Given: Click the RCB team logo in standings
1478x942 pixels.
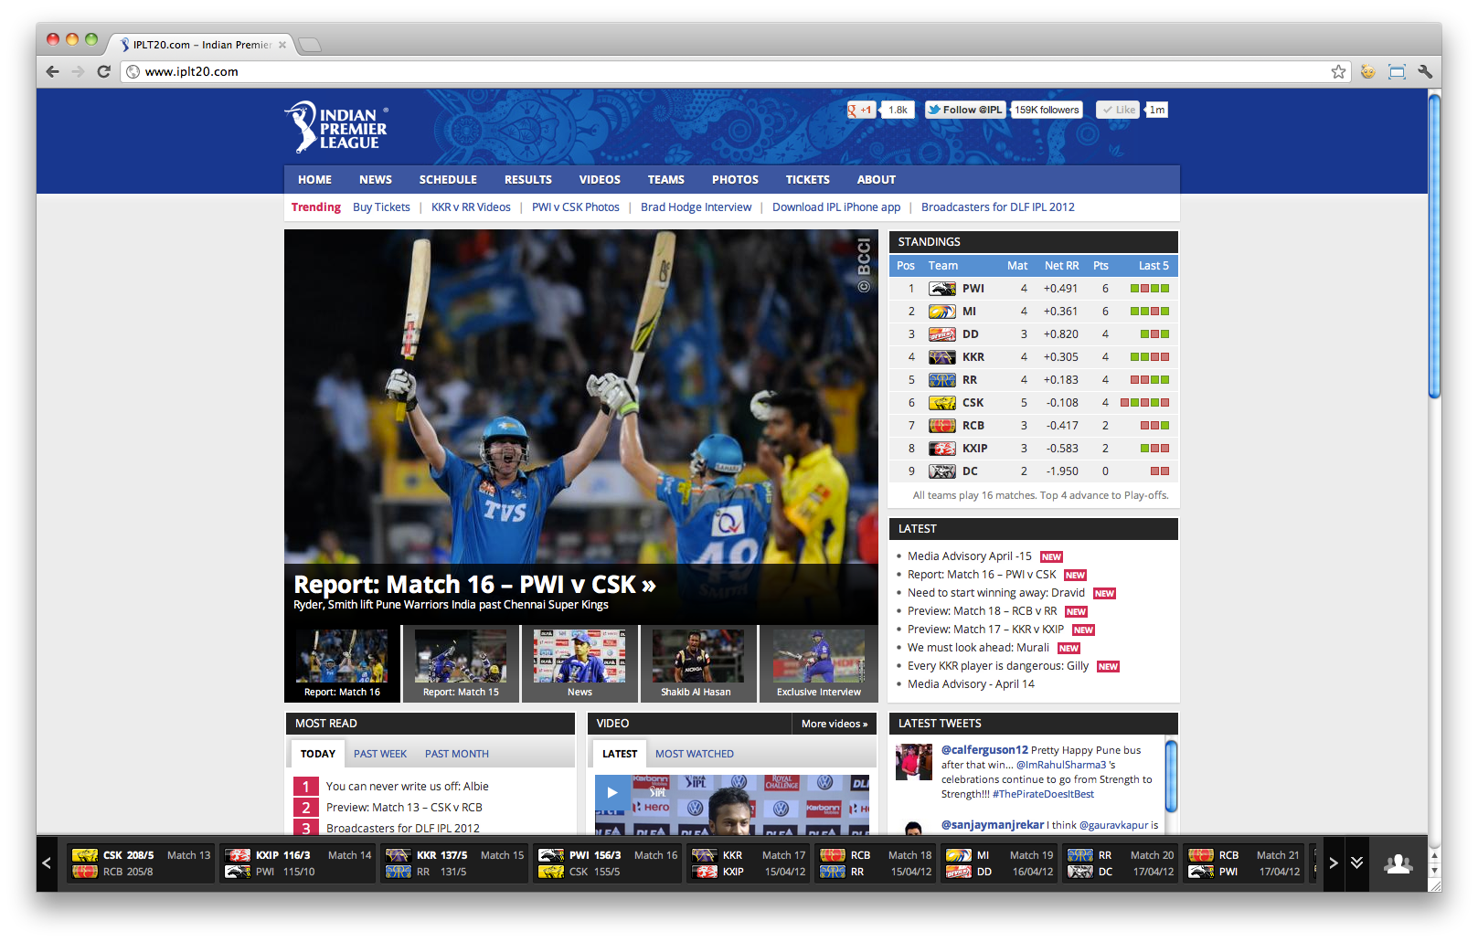Looking at the screenshot, I should [x=942, y=426].
